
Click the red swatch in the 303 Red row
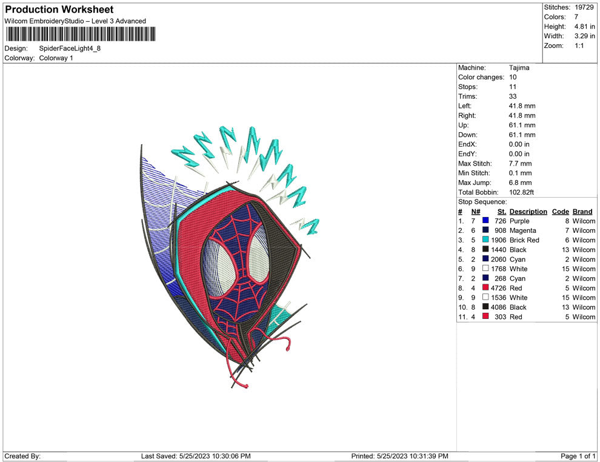(x=485, y=316)
